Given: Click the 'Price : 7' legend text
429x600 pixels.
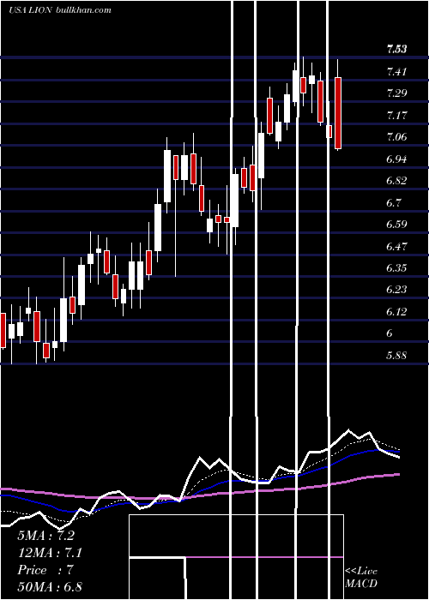Looking at the screenshot, I should coord(45,570).
